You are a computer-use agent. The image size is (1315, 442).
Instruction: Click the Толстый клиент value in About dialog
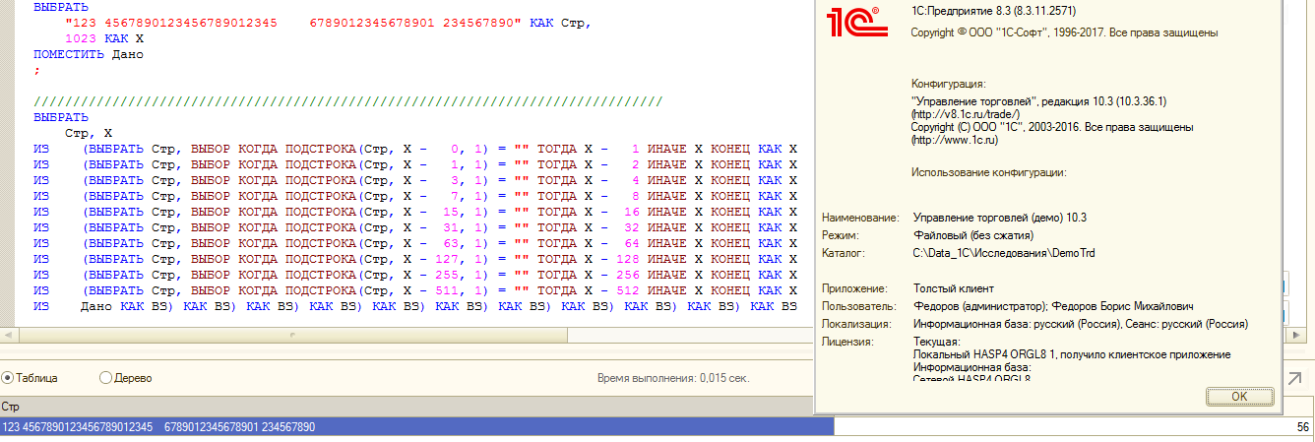coord(953,289)
